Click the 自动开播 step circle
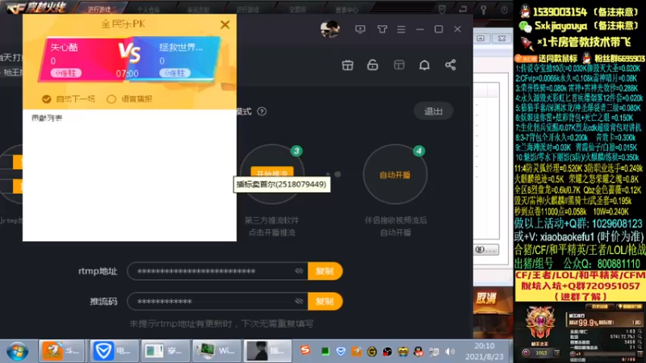646x363 pixels. 395,174
